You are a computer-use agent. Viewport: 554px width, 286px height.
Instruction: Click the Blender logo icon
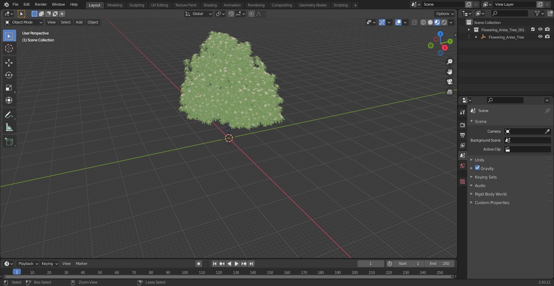6,4
